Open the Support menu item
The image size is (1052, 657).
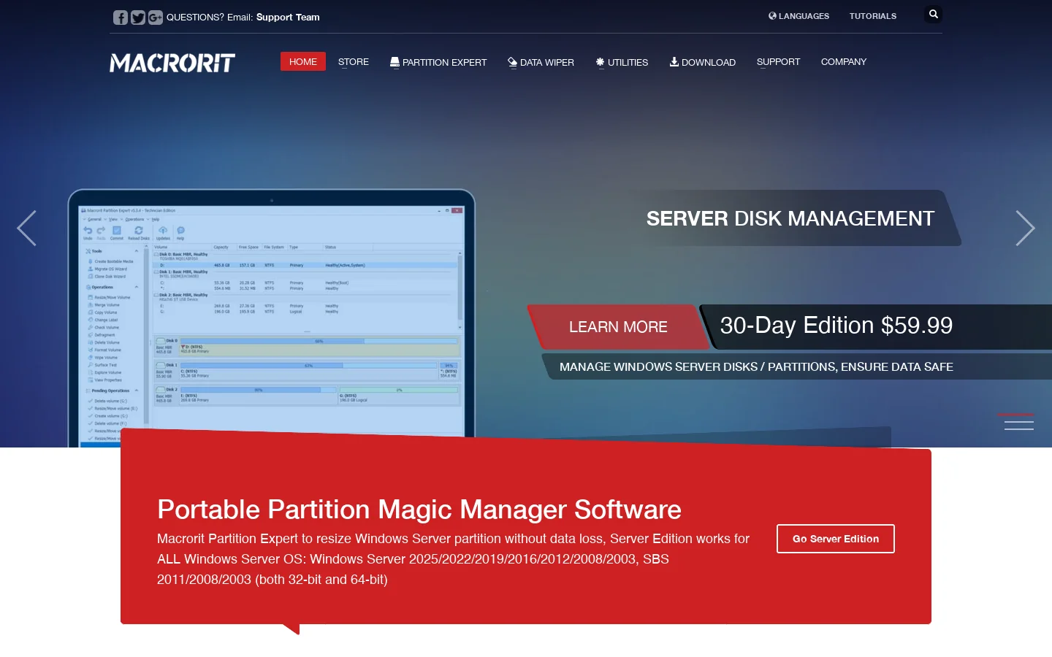pos(779,62)
